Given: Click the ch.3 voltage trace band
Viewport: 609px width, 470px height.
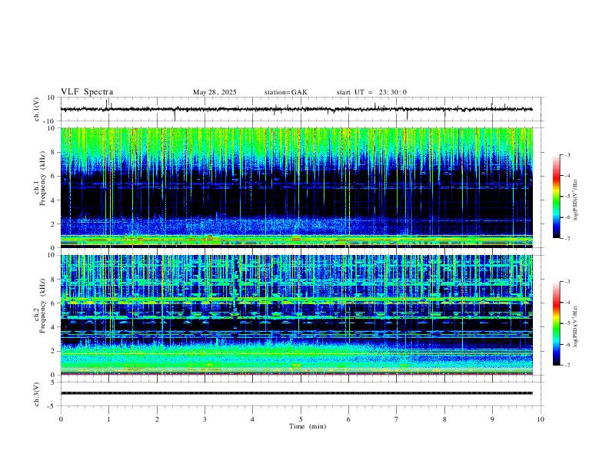Looking at the screenshot, I should click(x=297, y=393).
